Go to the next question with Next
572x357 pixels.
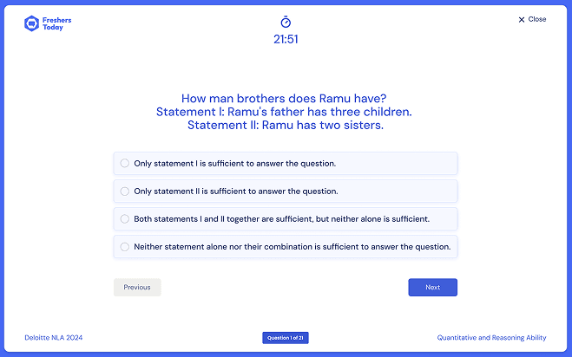[432, 287]
